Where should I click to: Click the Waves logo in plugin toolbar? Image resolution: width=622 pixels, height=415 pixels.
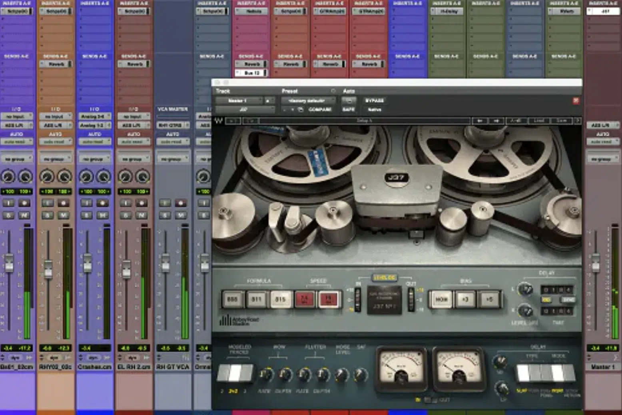tap(219, 120)
